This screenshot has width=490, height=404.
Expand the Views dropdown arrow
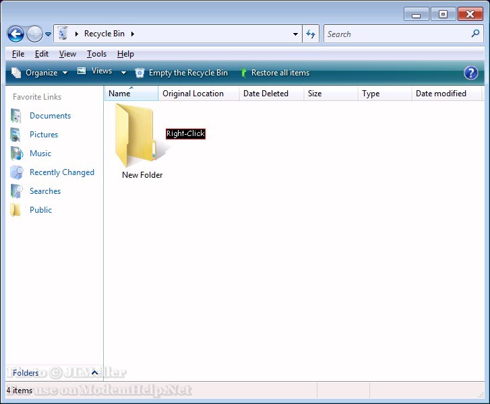(123, 73)
